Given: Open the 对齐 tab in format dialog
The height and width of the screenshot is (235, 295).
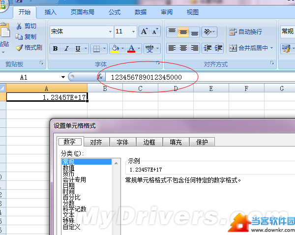Looking at the screenshot, I should pyautogui.click(x=96, y=142).
